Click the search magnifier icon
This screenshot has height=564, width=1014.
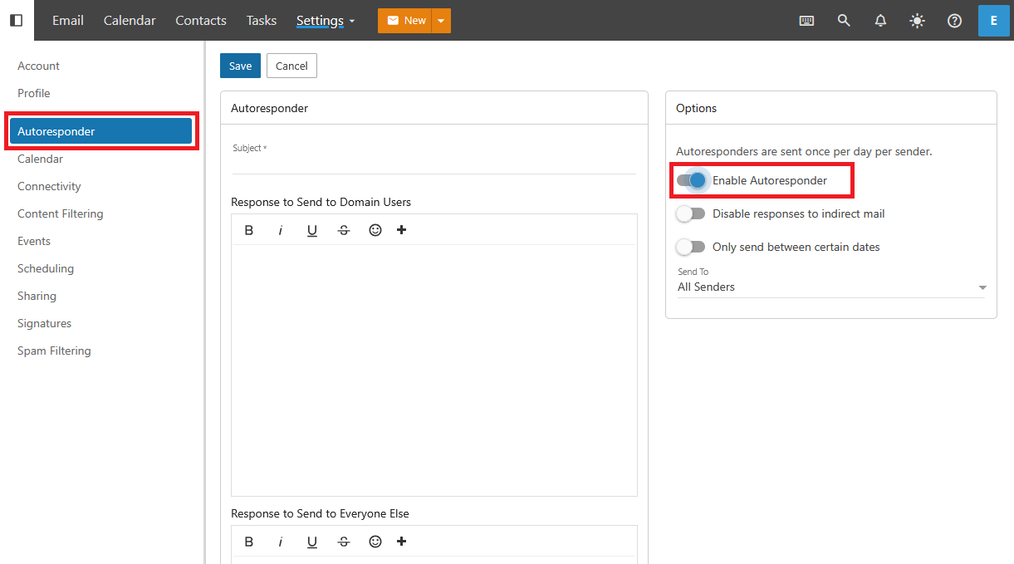pyautogui.click(x=844, y=21)
